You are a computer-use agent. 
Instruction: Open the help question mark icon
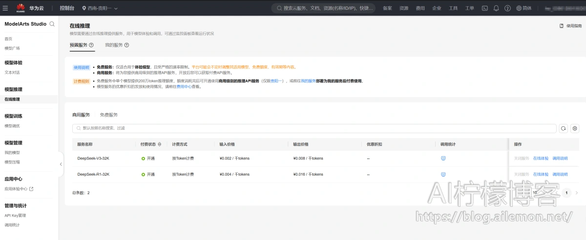[x=507, y=8]
